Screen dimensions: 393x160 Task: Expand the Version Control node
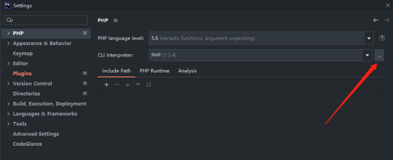click(x=8, y=83)
